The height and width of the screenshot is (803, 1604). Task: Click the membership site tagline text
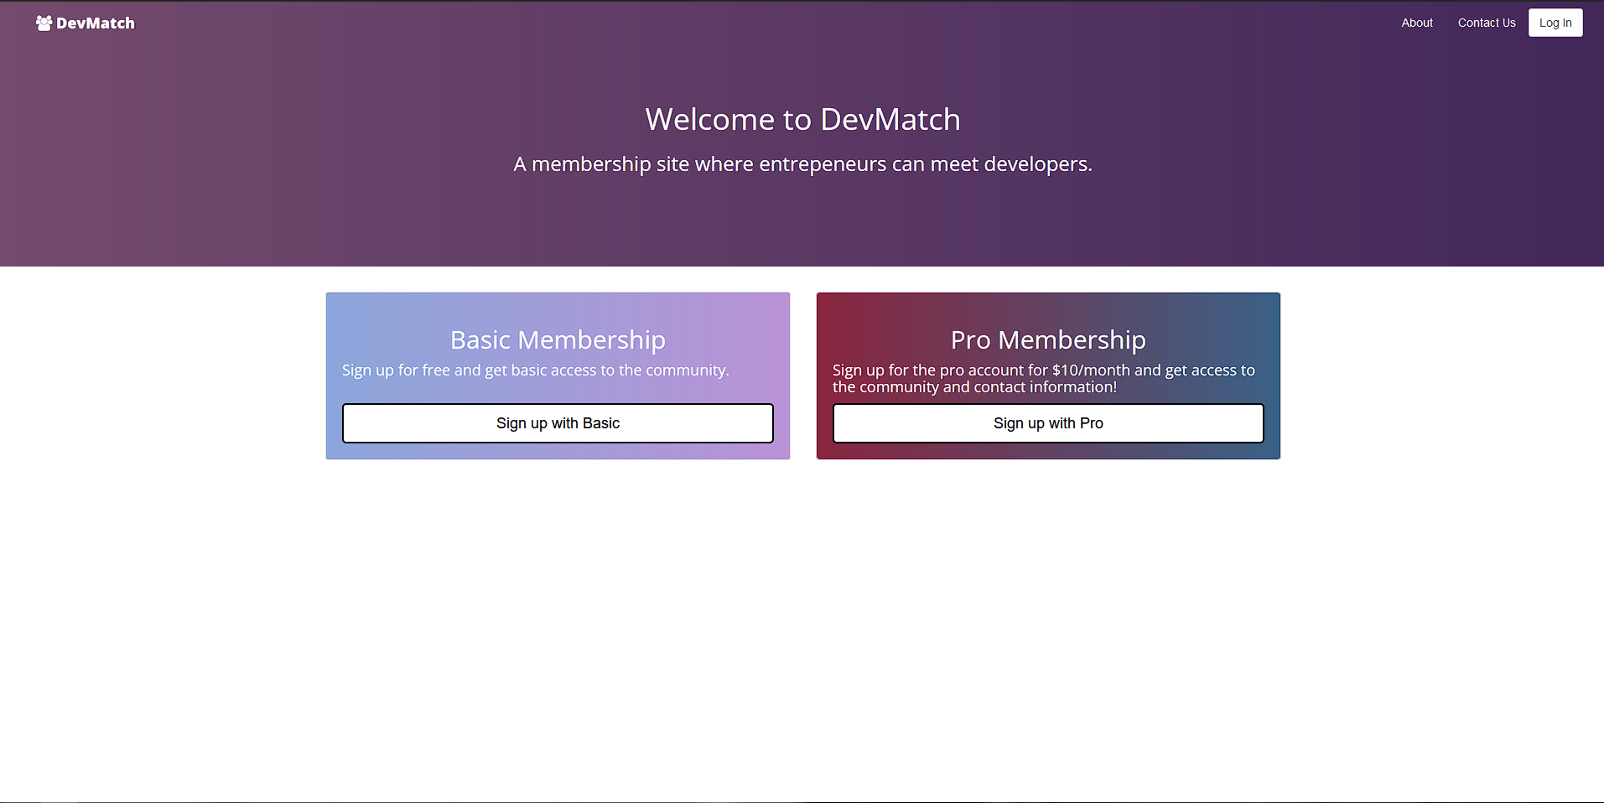[802, 164]
